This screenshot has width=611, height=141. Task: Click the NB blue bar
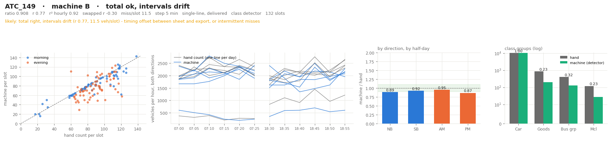pos(390,108)
